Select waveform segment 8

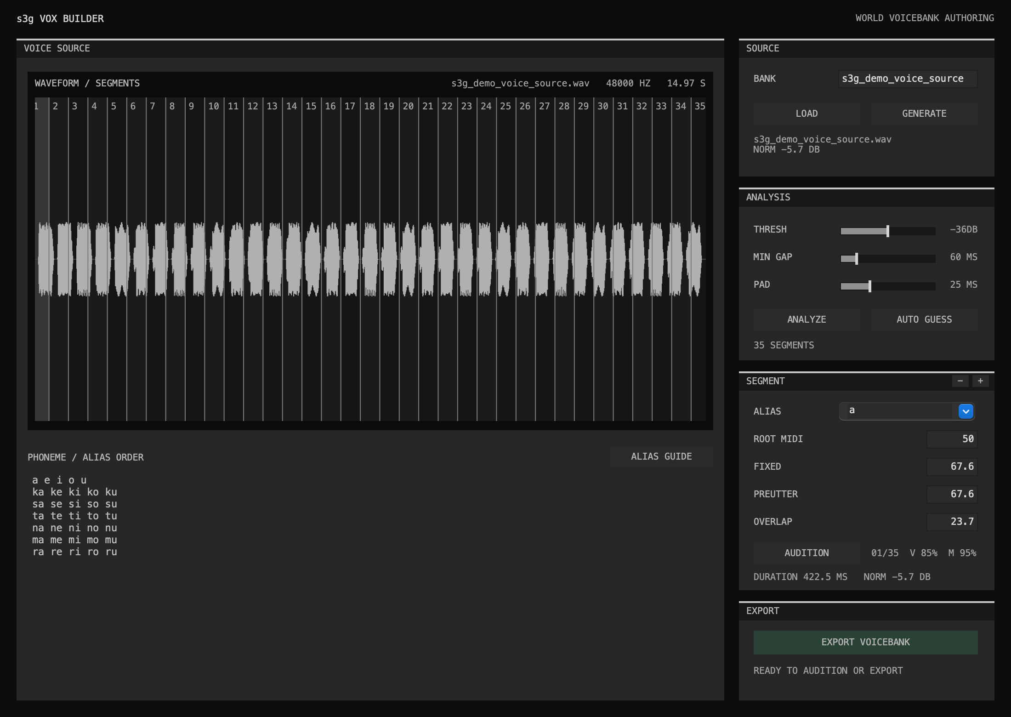176,259
